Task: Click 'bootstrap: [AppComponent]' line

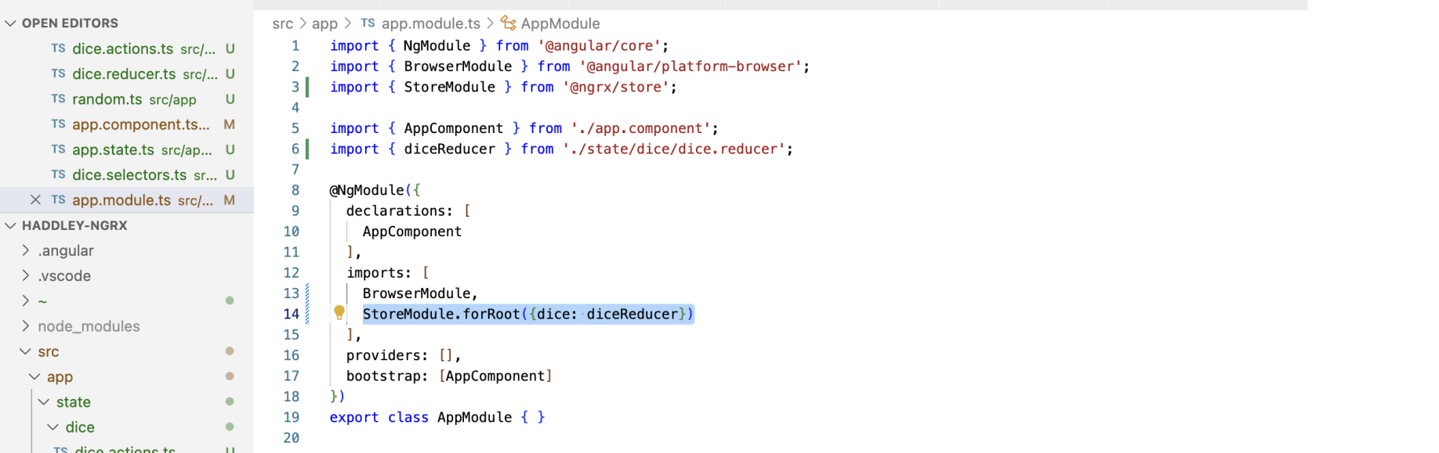Action: 449,376
